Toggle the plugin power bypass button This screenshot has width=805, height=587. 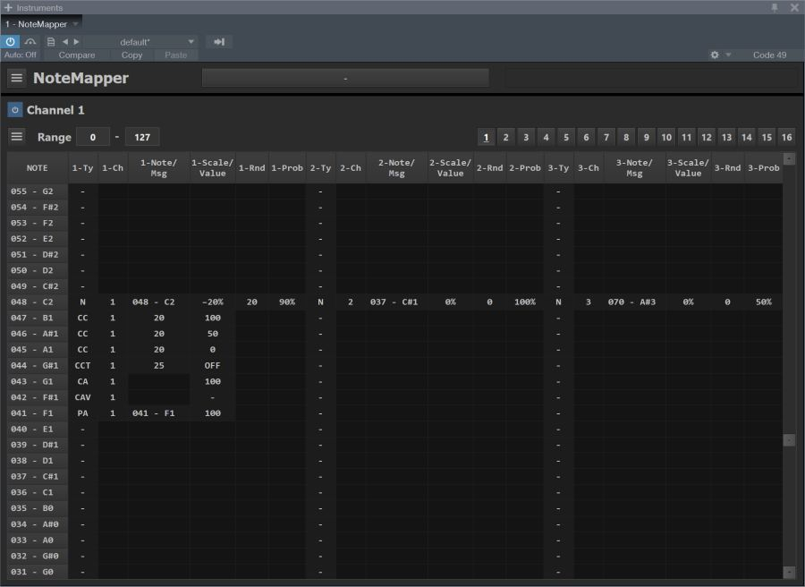coord(10,42)
